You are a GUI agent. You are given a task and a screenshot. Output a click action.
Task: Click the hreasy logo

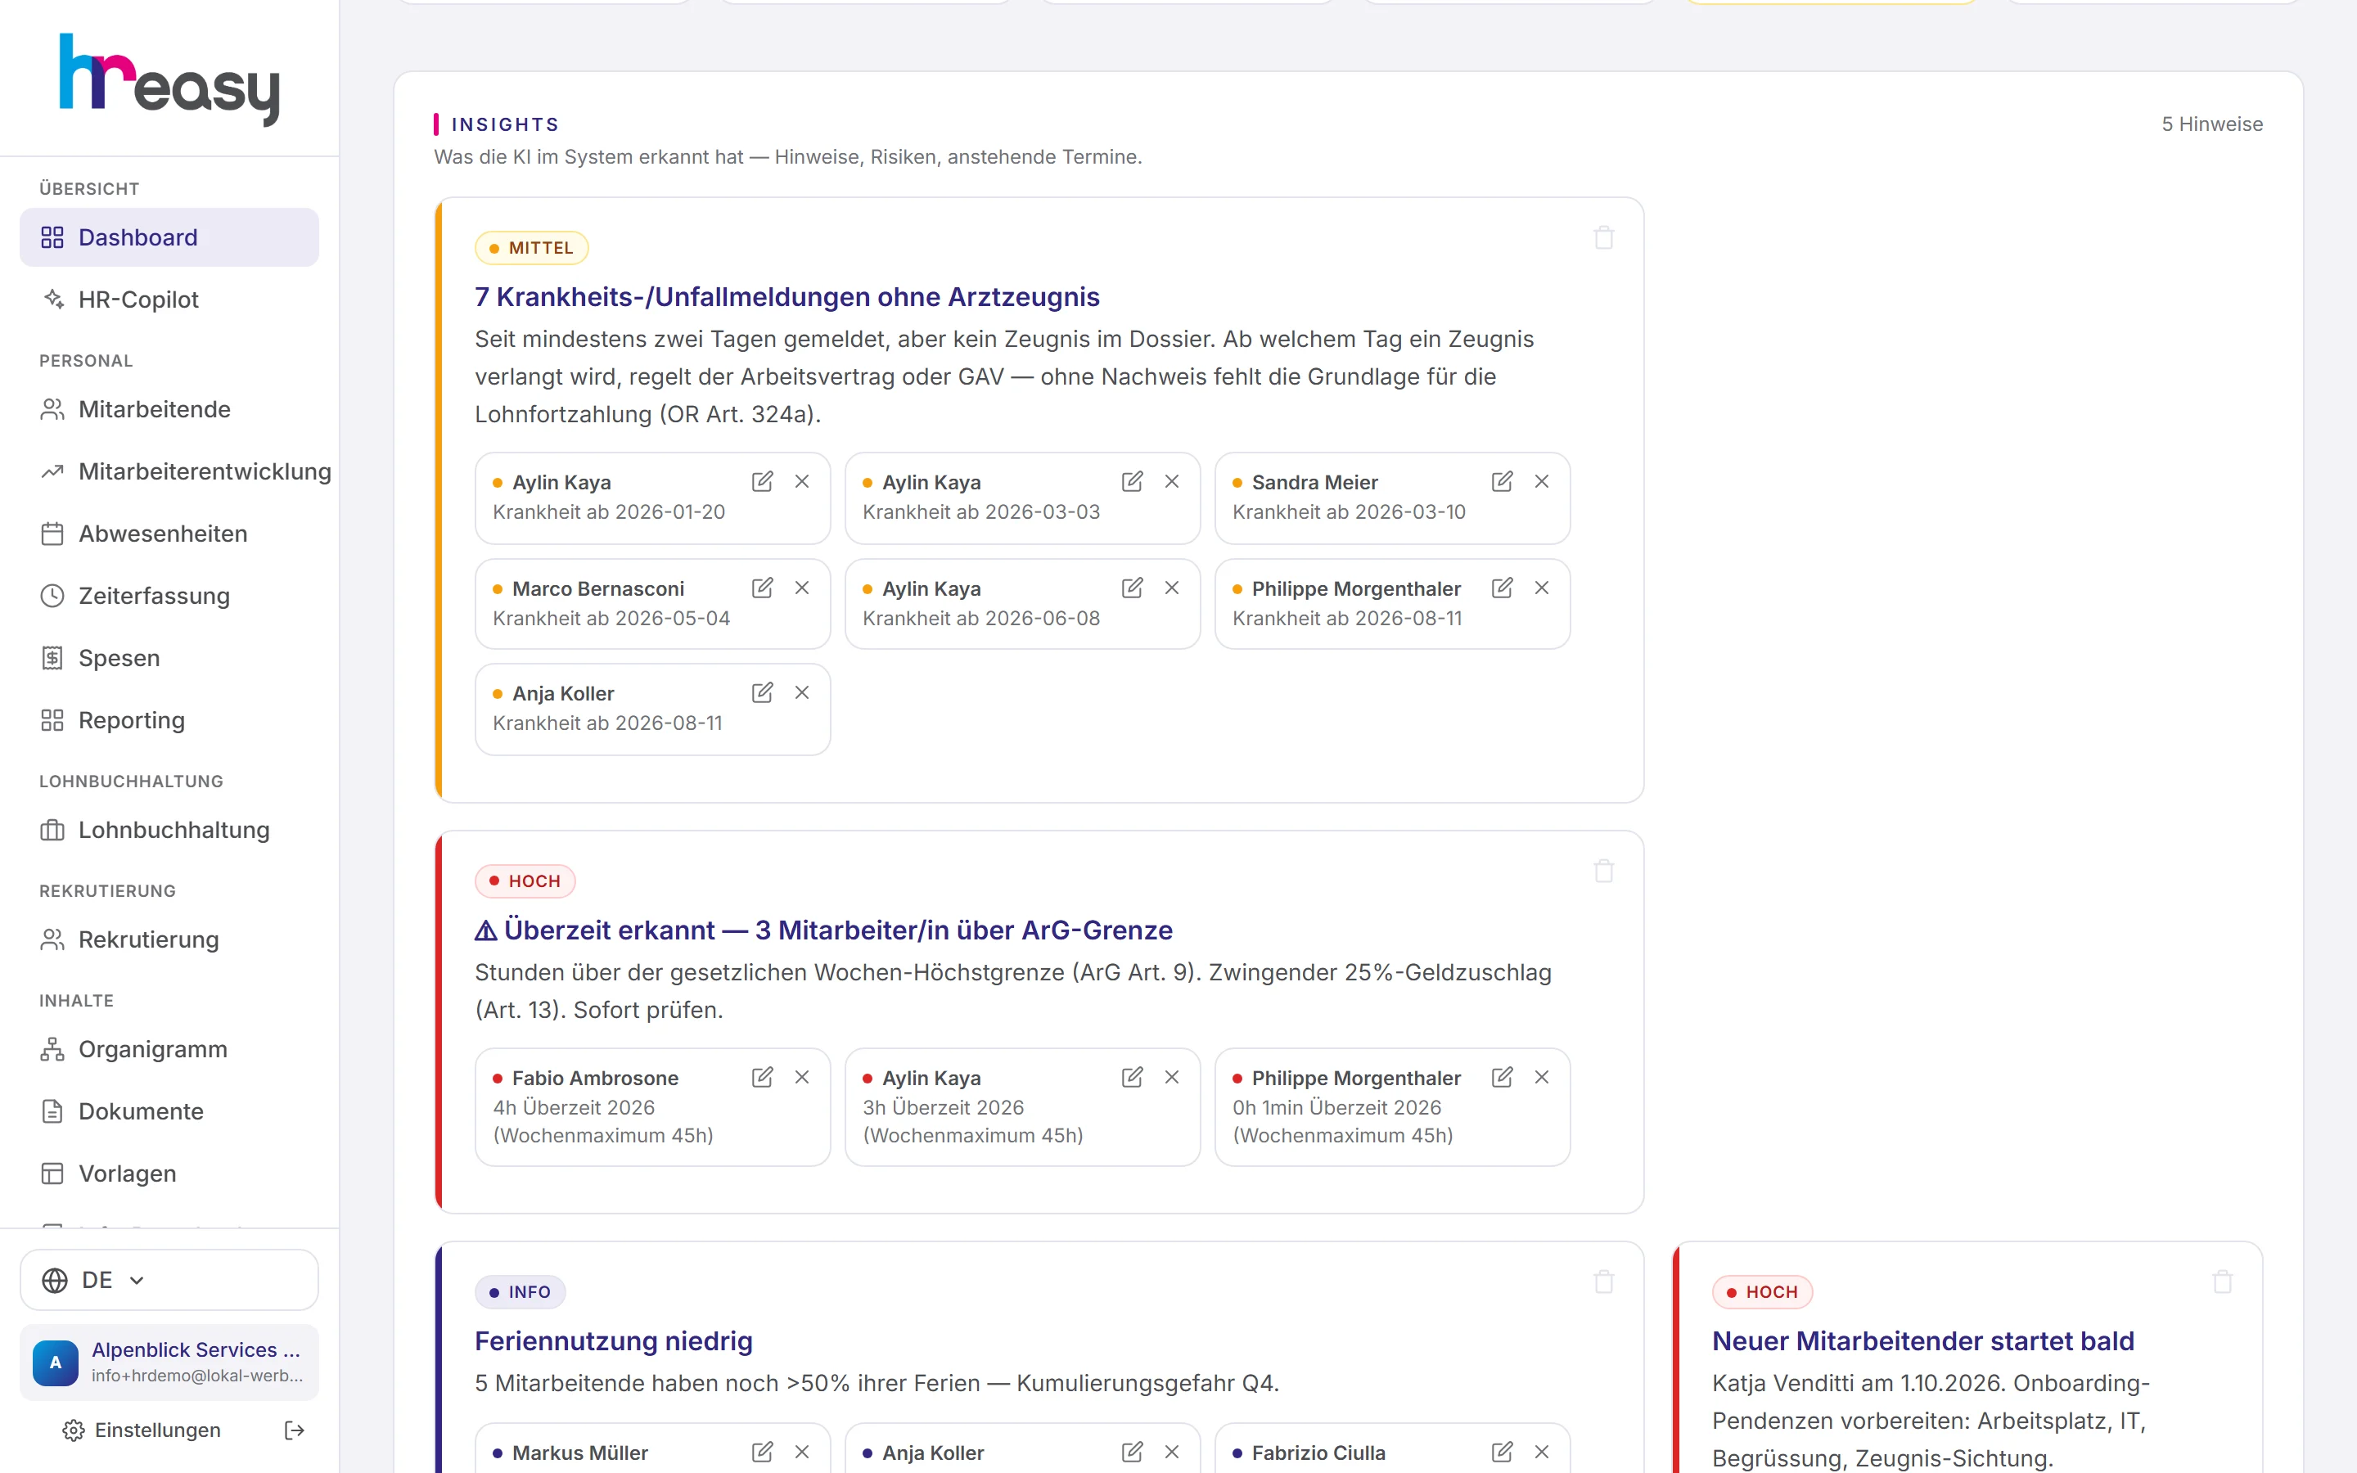[169, 80]
